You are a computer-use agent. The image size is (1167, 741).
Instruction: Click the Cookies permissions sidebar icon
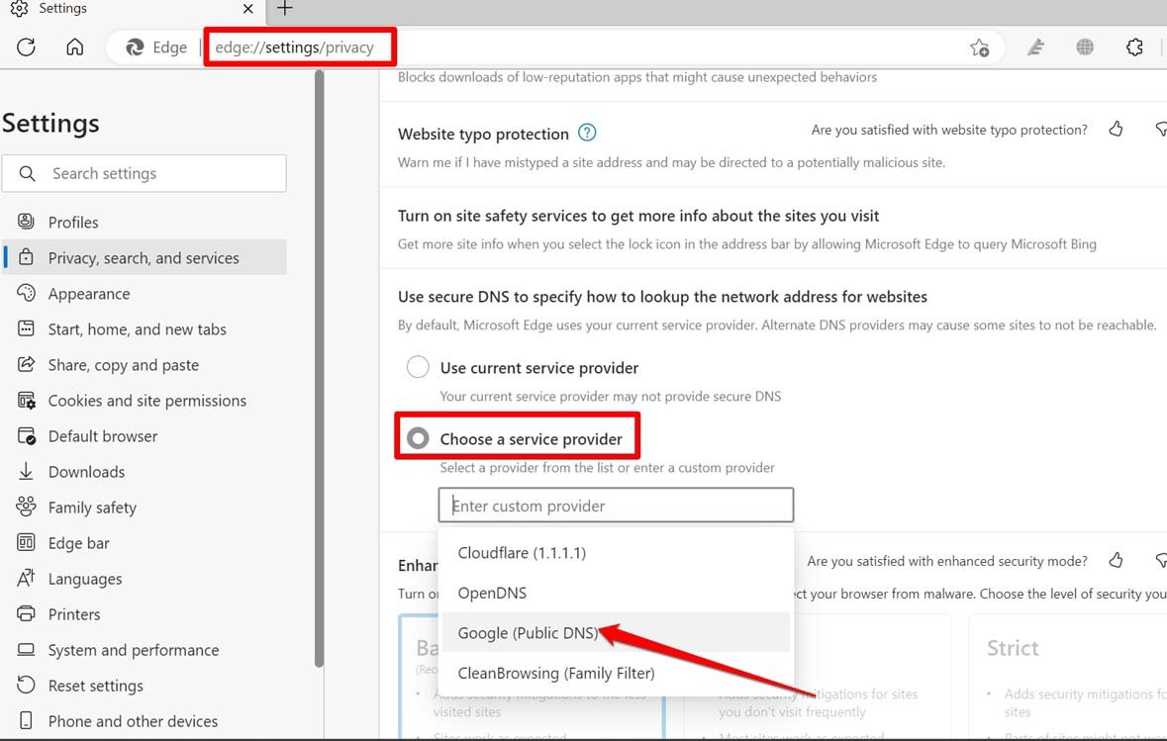[x=26, y=400]
